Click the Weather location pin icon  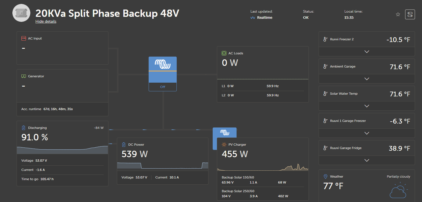pyautogui.click(x=325, y=177)
